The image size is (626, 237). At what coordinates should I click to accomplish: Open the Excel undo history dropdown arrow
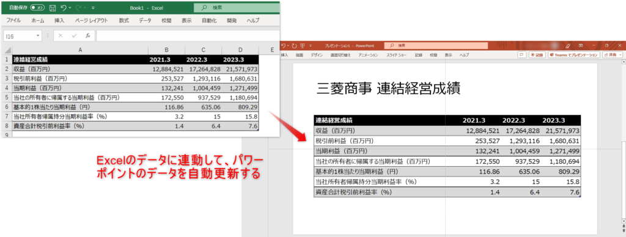70,7
